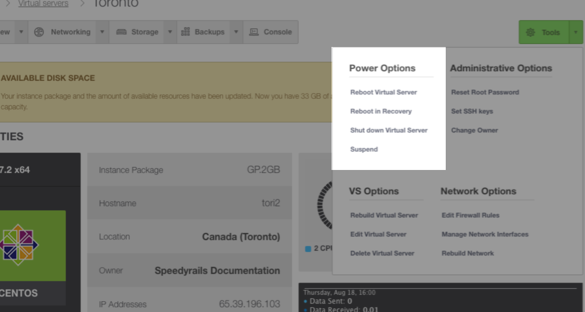Viewport: 585px width, 312px height.
Task: Select Shut down Virtual Server
Action: [389, 131]
